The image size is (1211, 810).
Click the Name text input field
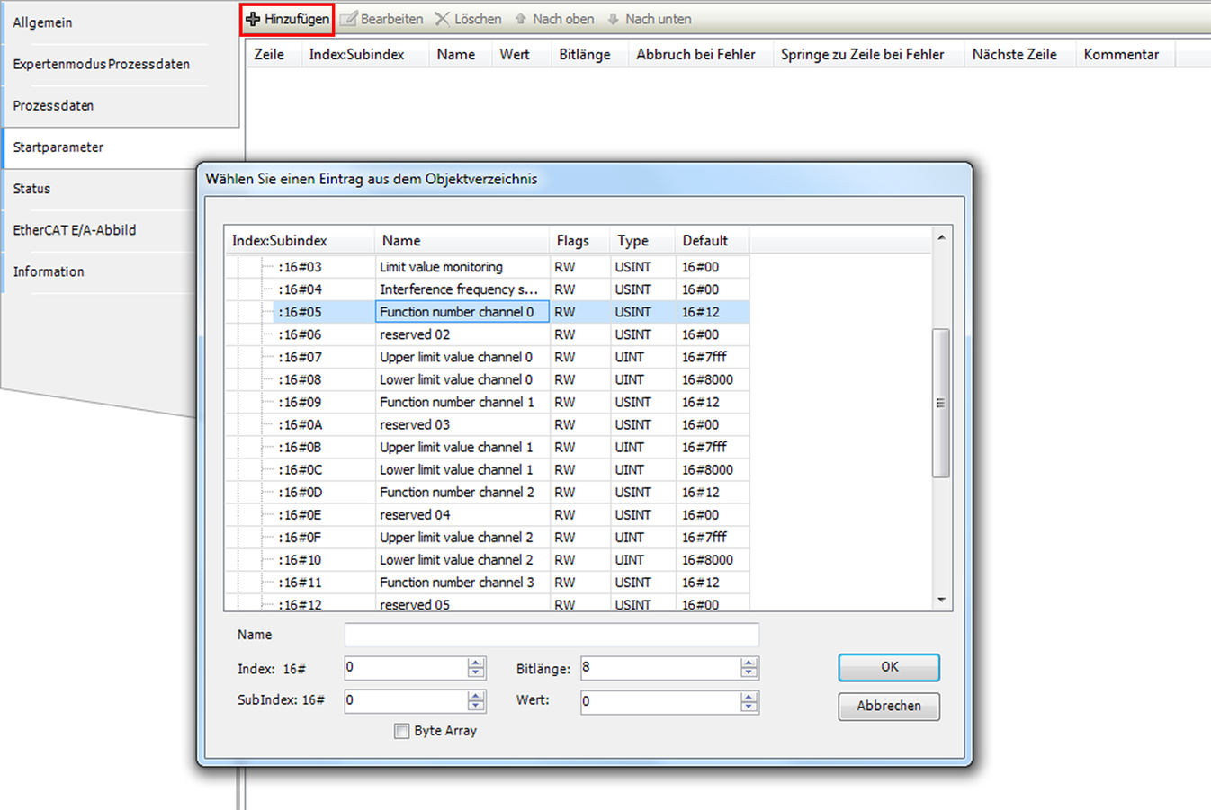tap(552, 635)
